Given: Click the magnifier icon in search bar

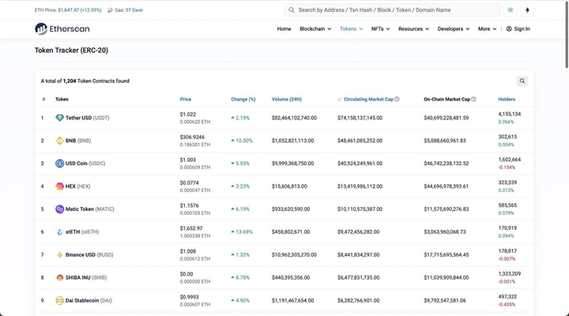Looking at the screenshot, I should [x=292, y=10].
